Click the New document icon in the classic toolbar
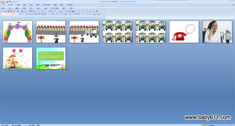Image resolution: width=235 pixels, height=126 pixels. coord(2,11)
